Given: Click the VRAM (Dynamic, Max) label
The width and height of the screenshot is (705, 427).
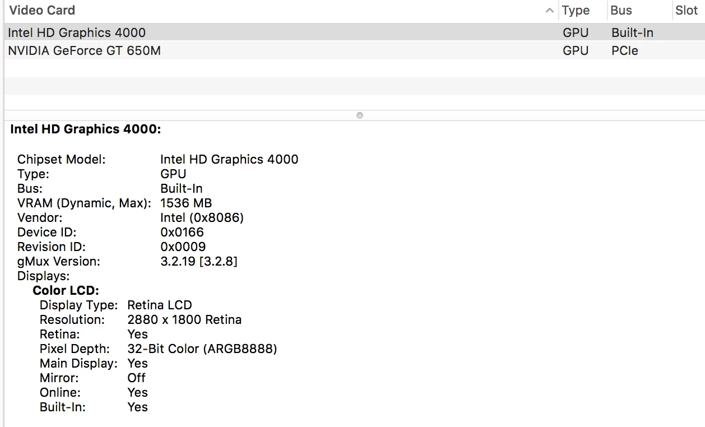Looking at the screenshot, I should [84, 203].
